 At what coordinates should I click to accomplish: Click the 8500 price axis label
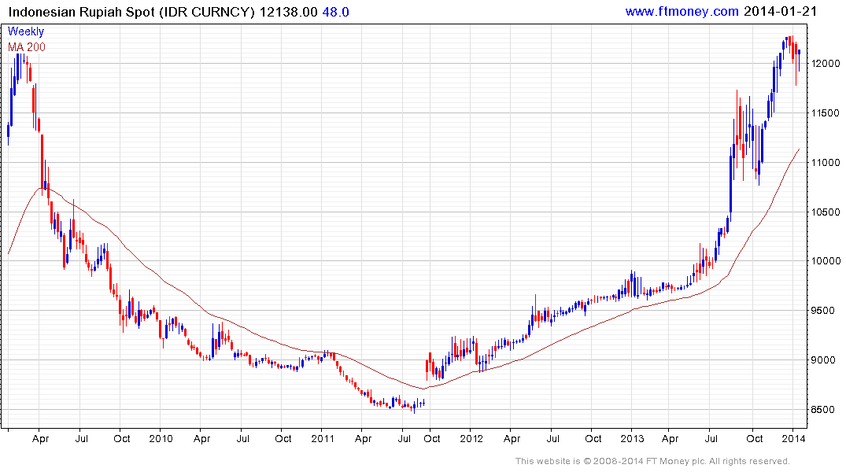click(x=822, y=410)
